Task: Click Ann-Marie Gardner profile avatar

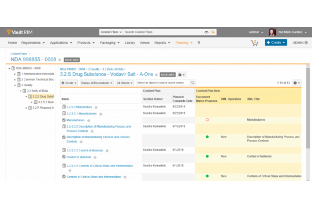Action: pos(272,32)
